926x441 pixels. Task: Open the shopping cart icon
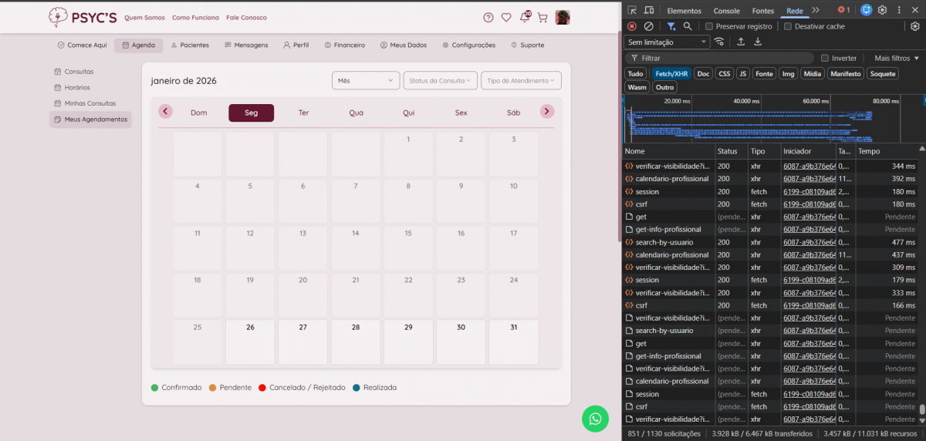click(x=542, y=17)
